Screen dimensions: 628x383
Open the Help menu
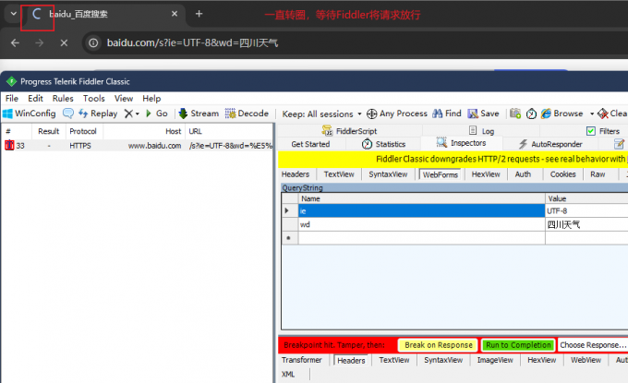[x=151, y=99]
